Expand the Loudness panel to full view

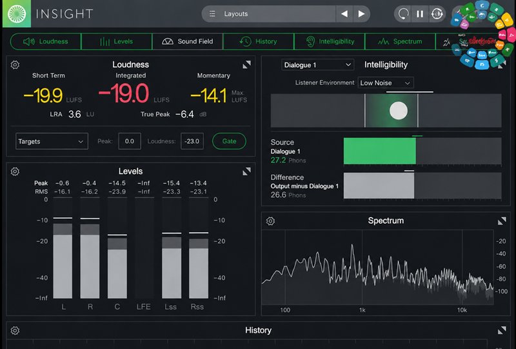246,65
